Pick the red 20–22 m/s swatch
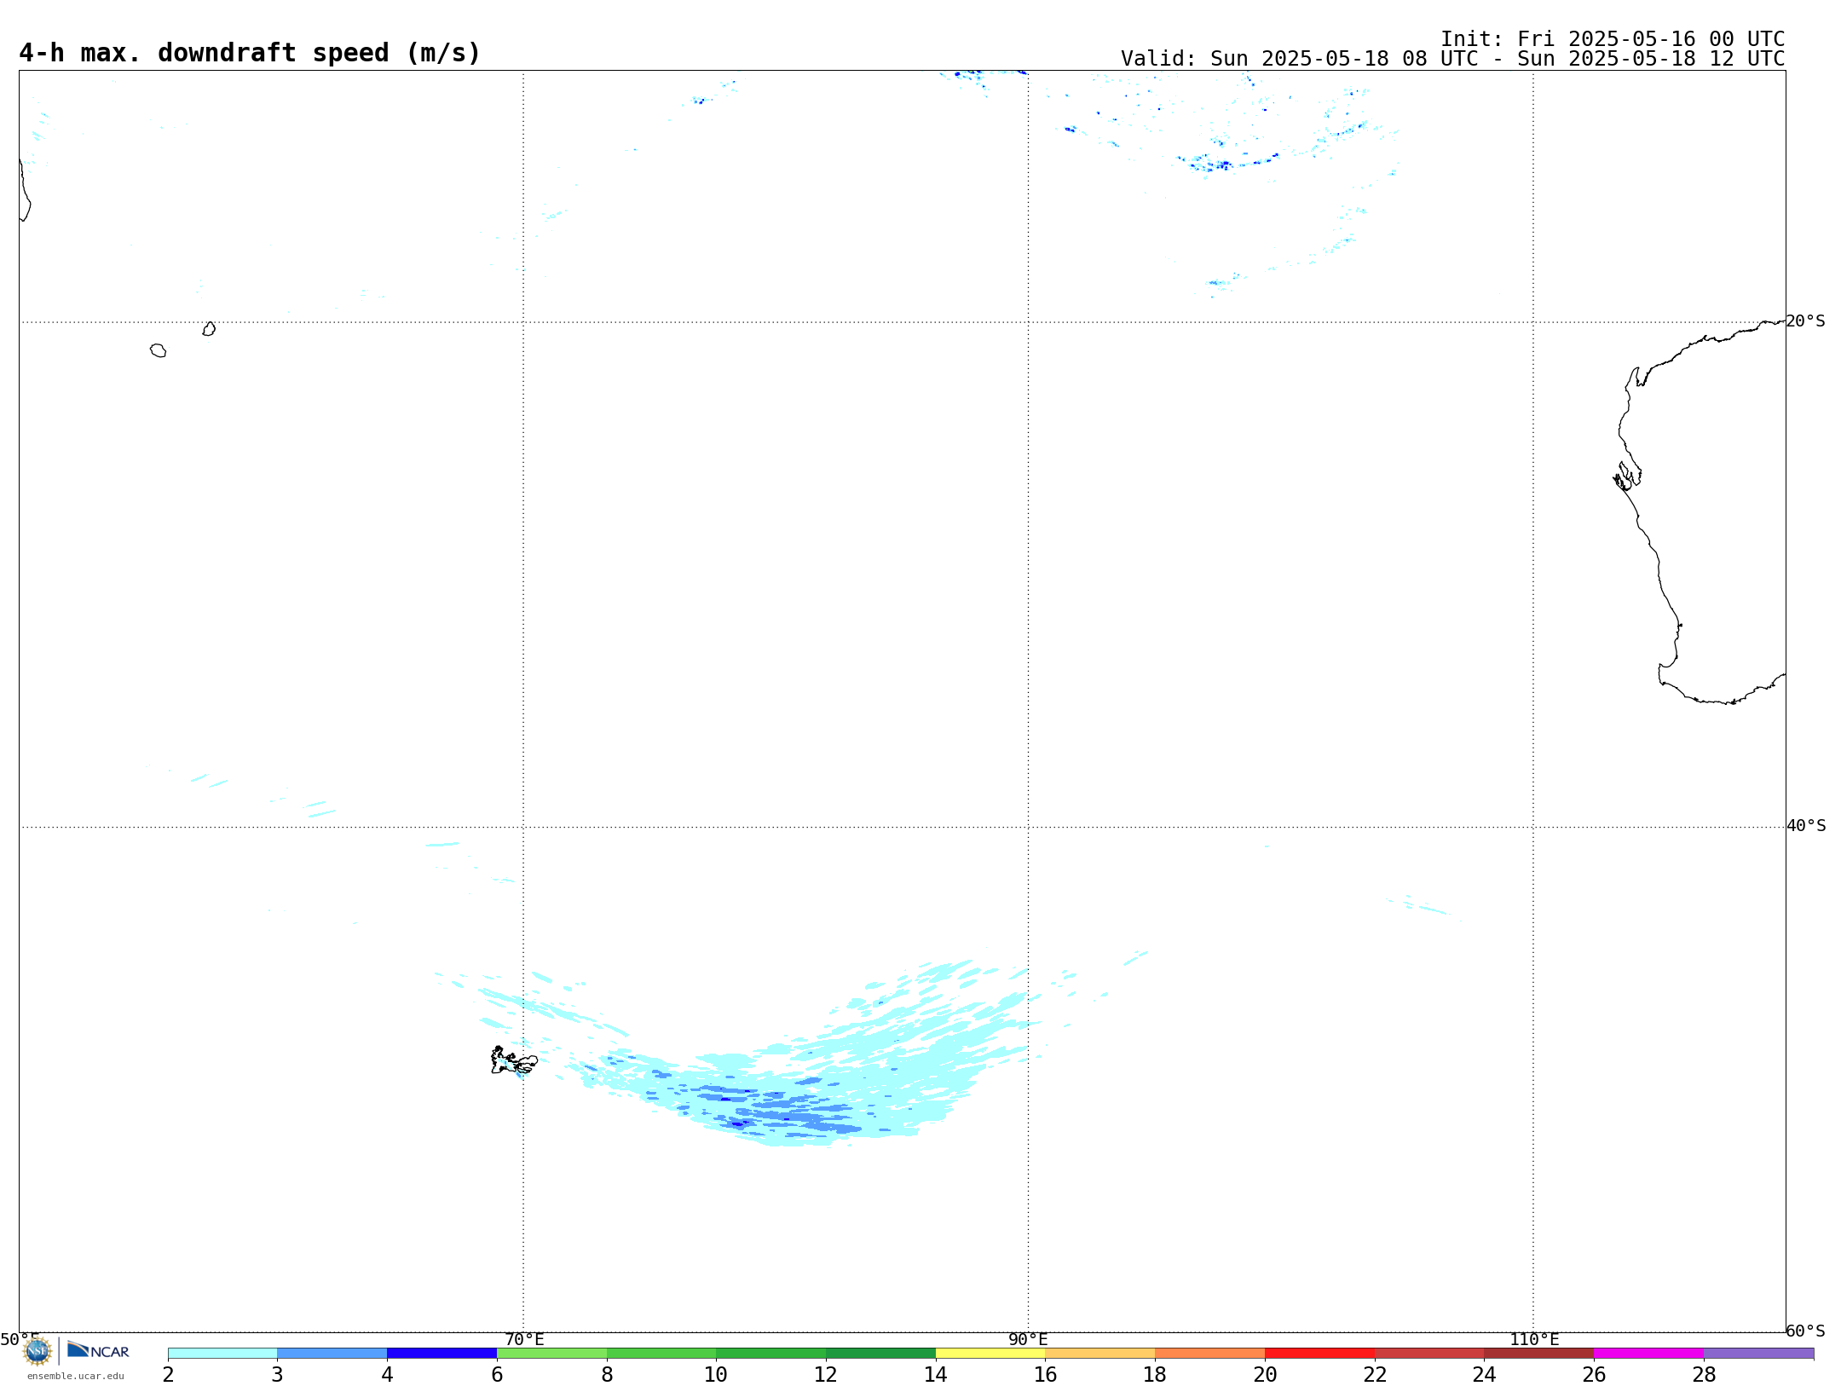Screen dimensions: 1841x1386 1319,1354
